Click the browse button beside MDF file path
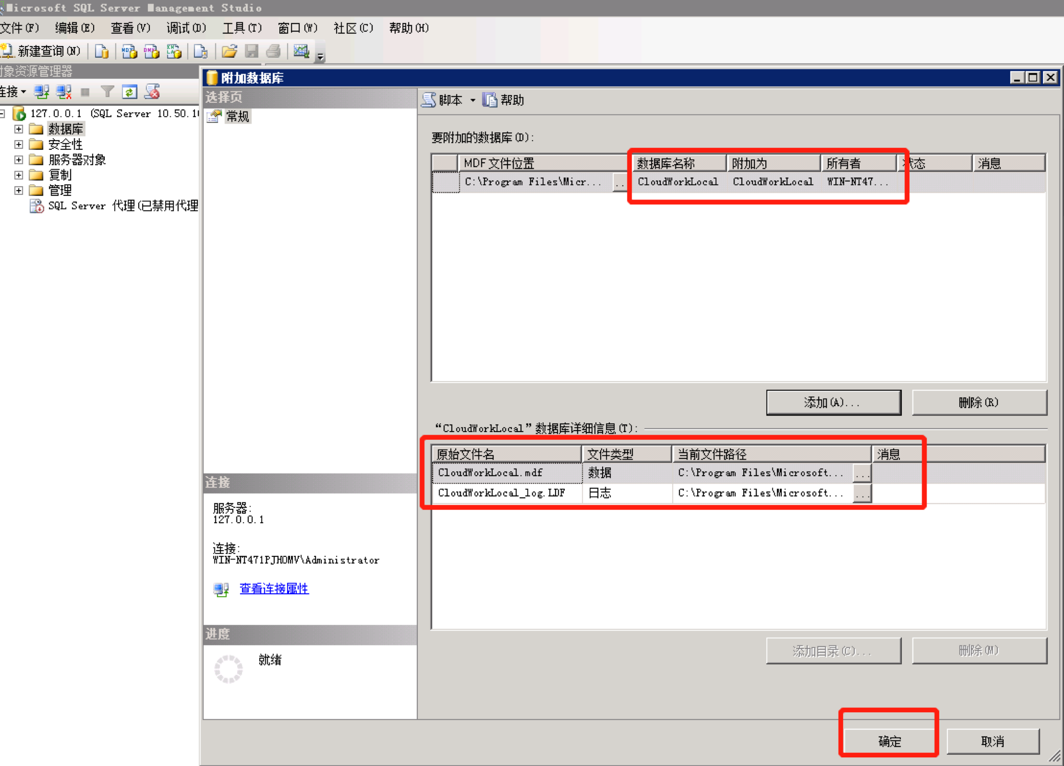The image size is (1064, 766). click(619, 183)
